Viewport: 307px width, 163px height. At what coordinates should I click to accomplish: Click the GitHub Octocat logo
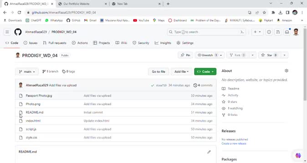click(x=18, y=32)
